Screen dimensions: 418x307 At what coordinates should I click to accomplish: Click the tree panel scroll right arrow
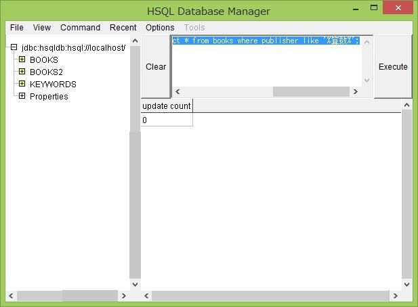click(123, 296)
